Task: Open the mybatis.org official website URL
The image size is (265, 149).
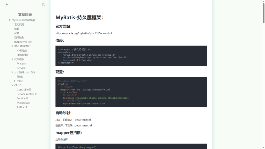Action: click(83, 33)
